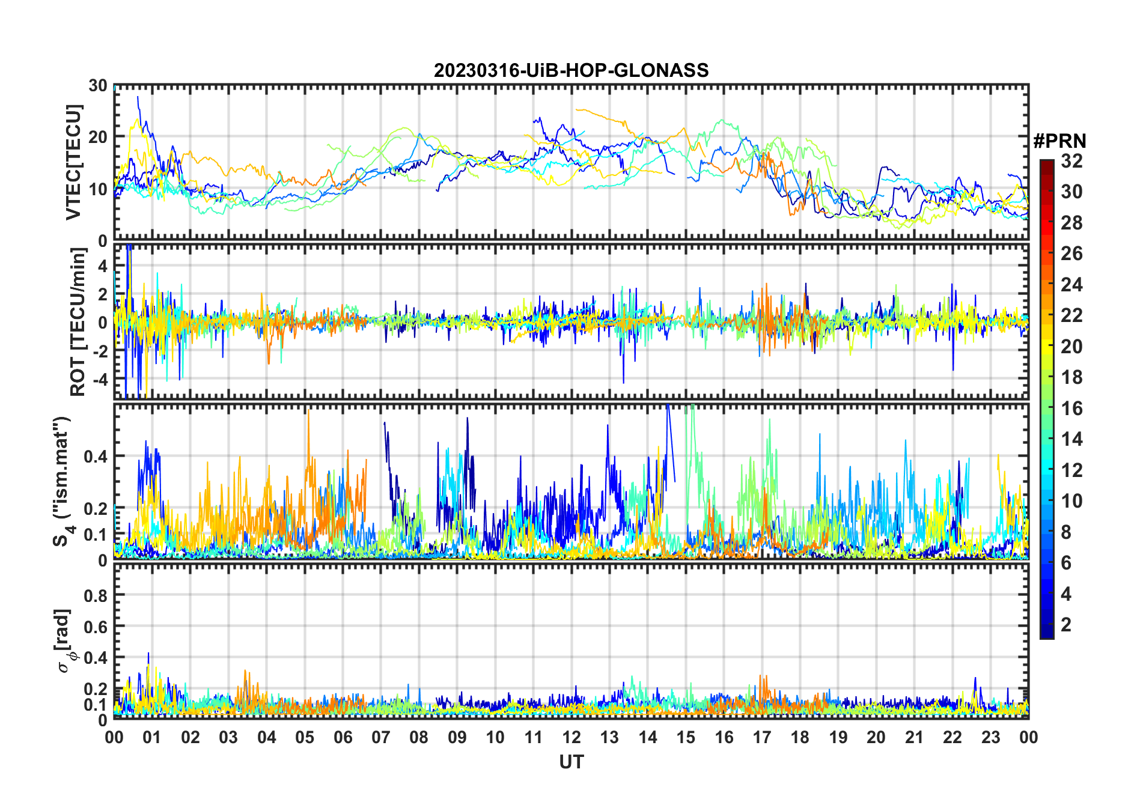This screenshot has height=799, width=1143.
Task: Select the "22" tick on PRN colorbar
Action: [x=1071, y=315]
